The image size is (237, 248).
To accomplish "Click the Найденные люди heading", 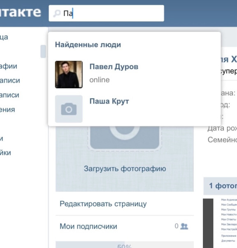I will (88, 45).
